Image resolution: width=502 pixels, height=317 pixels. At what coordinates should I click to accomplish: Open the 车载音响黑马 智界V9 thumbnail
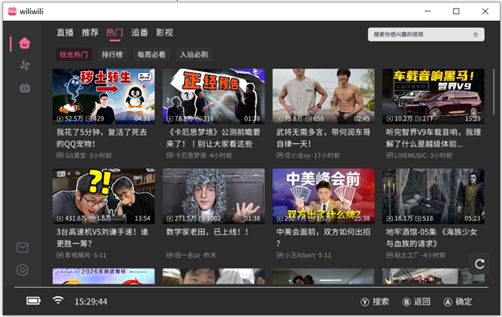(433, 96)
